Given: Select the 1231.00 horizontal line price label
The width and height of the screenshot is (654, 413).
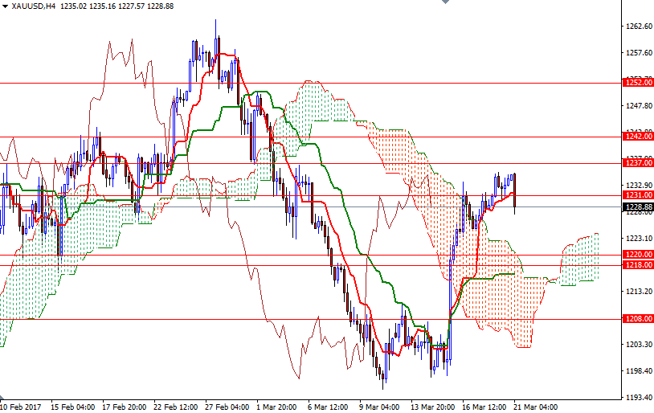Looking at the screenshot, I should pos(638,195).
